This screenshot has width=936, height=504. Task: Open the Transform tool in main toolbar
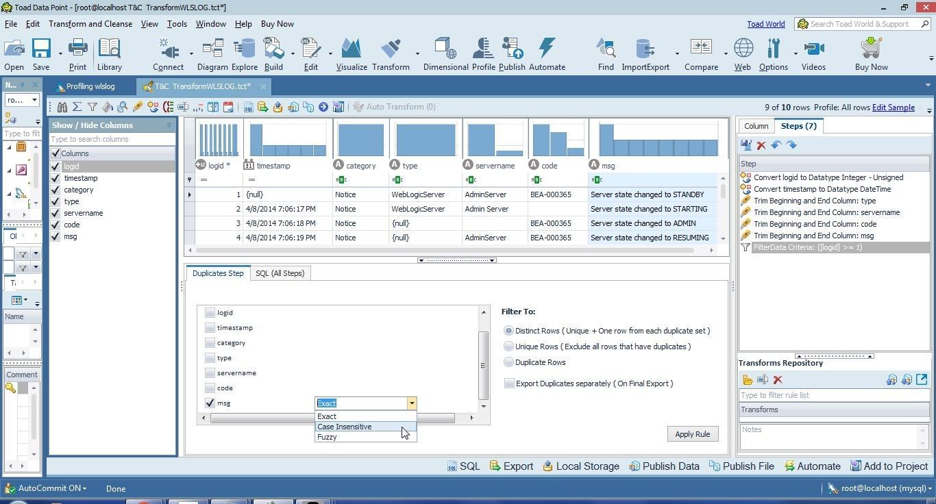(x=391, y=55)
